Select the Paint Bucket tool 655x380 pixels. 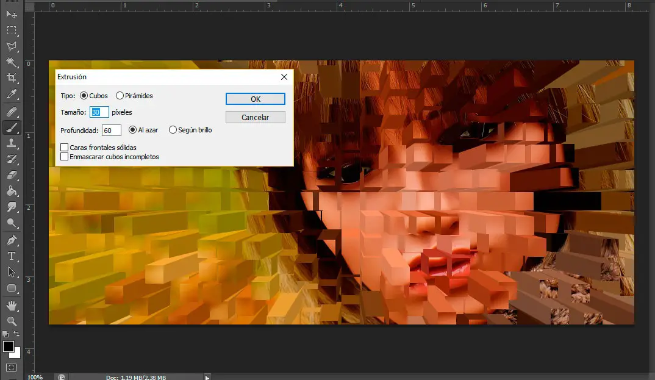(x=12, y=191)
